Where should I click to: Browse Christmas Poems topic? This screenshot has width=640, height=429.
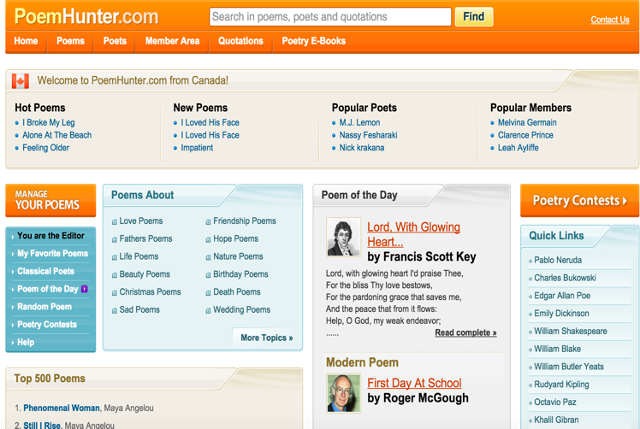[150, 292]
